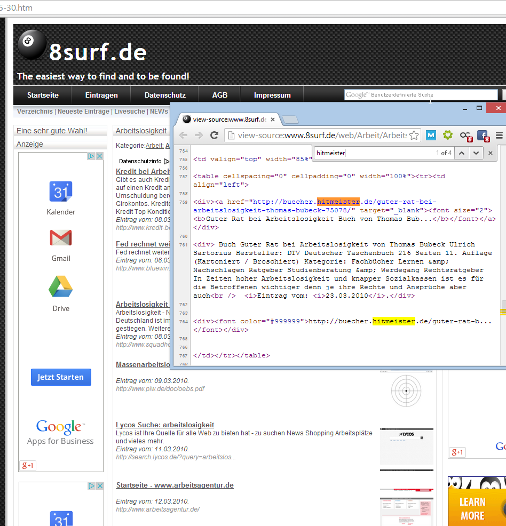The image size is (506, 526).
Task: Click the g+1 button in right column
Action: [x=457, y=452]
